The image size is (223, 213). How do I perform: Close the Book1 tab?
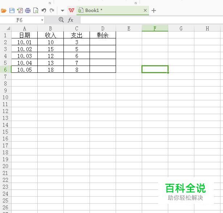coord(145,11)
